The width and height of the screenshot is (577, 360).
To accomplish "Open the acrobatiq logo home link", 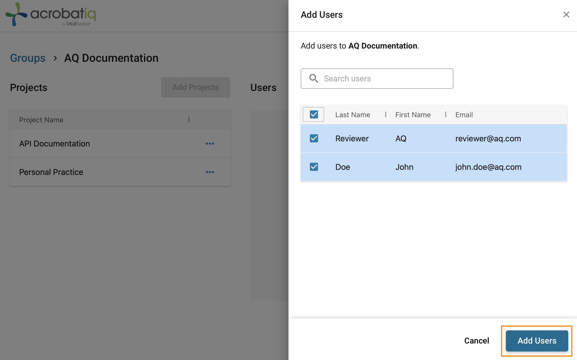I will pyautogui.click(x=51, y=14).
